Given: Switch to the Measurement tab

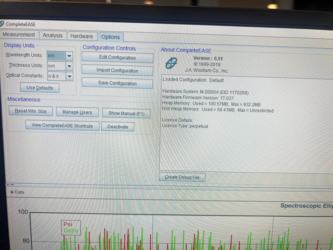Looking at the screenshot, I should pyautogui.click(x=19, y=35).
